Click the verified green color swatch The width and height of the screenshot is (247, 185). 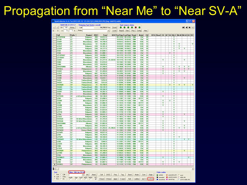pos(158,175)
